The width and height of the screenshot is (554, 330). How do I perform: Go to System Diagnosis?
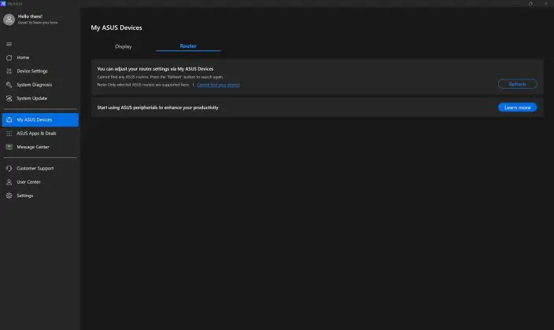pos(40,85)
